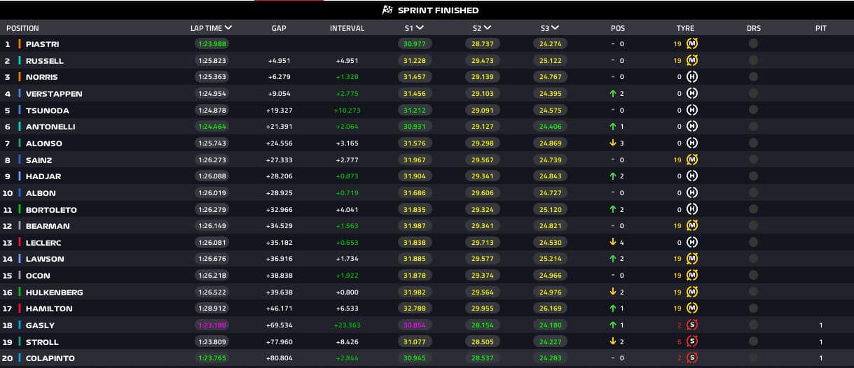Click Norris's hard tyre icon
This screenshot has width=854, height=368.
click(692, 77)
